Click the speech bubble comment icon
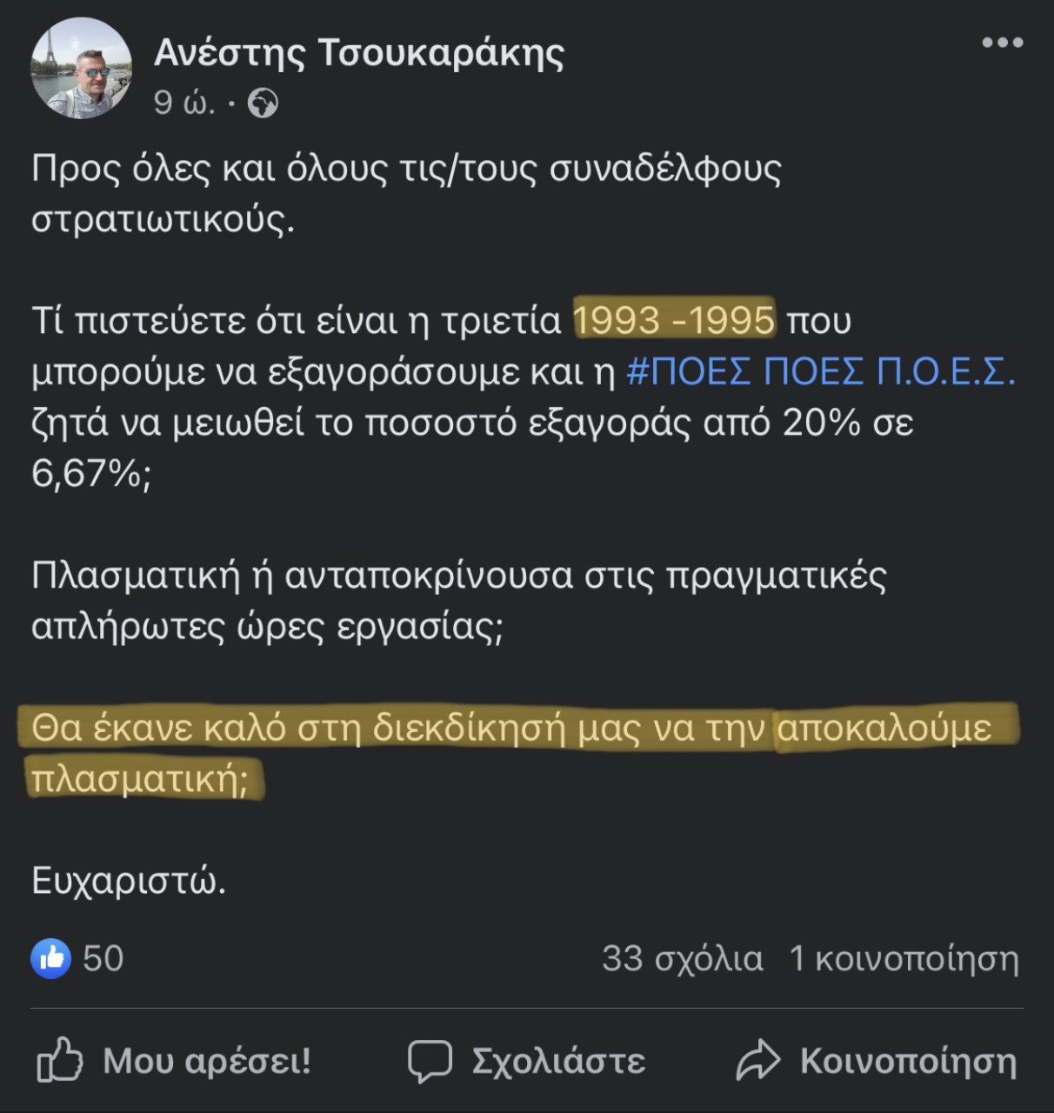 tap(430, 1061)
